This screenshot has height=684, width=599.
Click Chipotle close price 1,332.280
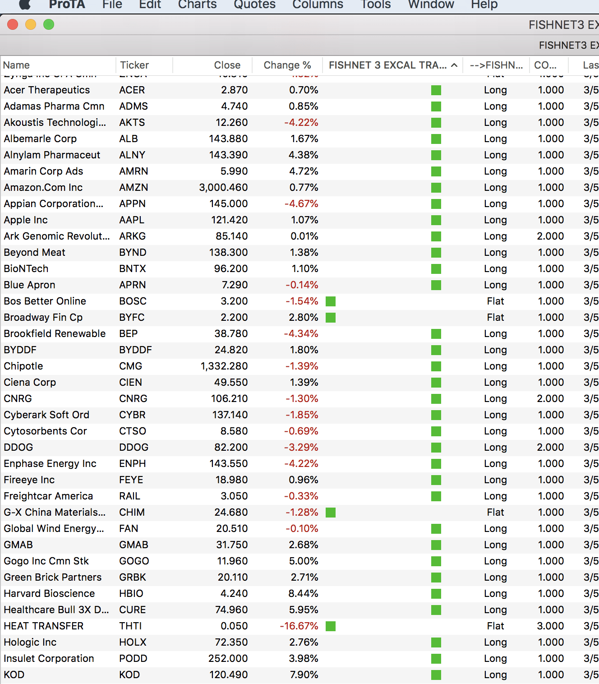(224, 366)
